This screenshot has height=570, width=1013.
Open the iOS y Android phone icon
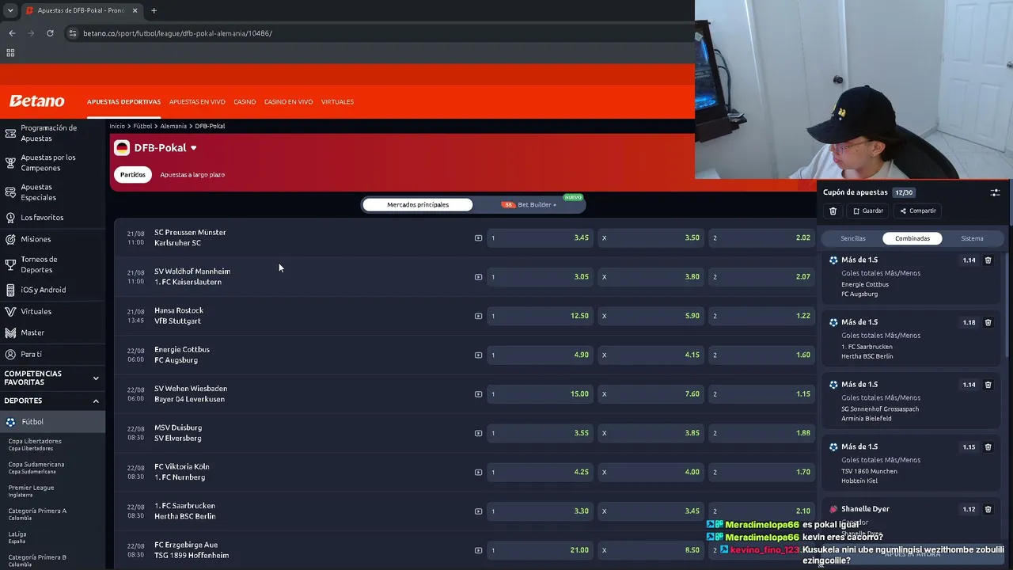pyautogui.click(x=10, y=290)
